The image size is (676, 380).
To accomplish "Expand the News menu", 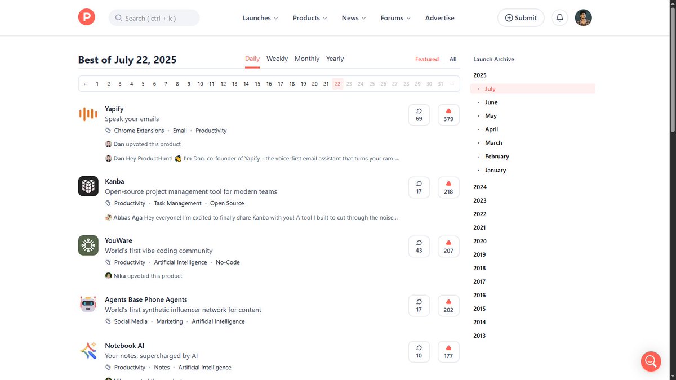I will click(354, 18).
